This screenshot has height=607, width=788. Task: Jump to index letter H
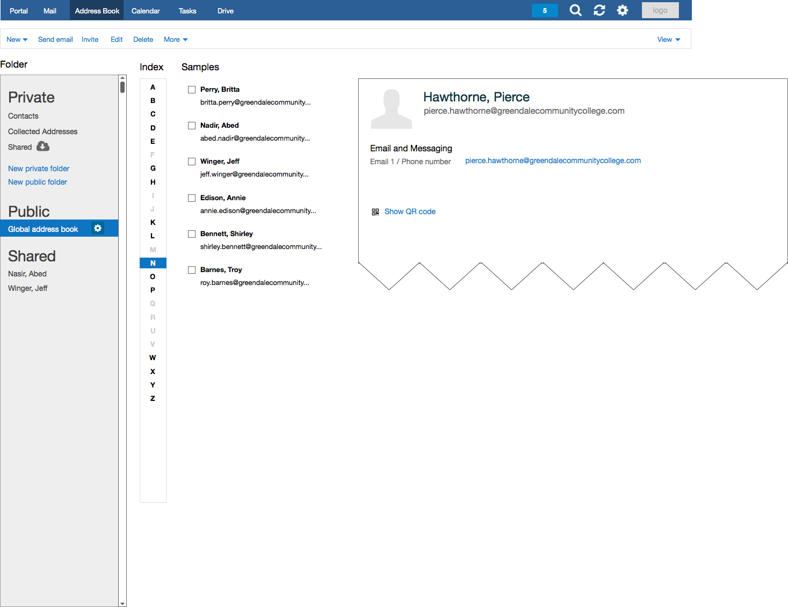(153, 182)
